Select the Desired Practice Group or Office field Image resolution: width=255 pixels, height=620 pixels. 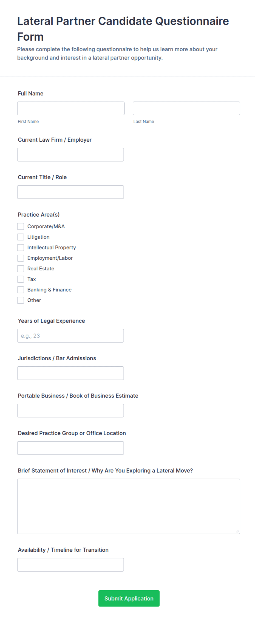pos(70,448)
